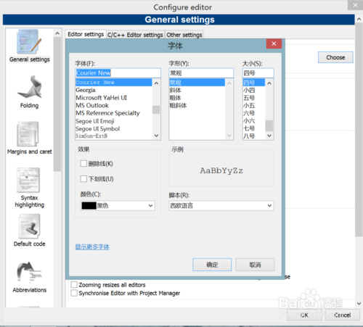The height and width of the screenshot is (327, 363).
Task: Click Cancel in Configure editor window
Action: click(342, 315)
